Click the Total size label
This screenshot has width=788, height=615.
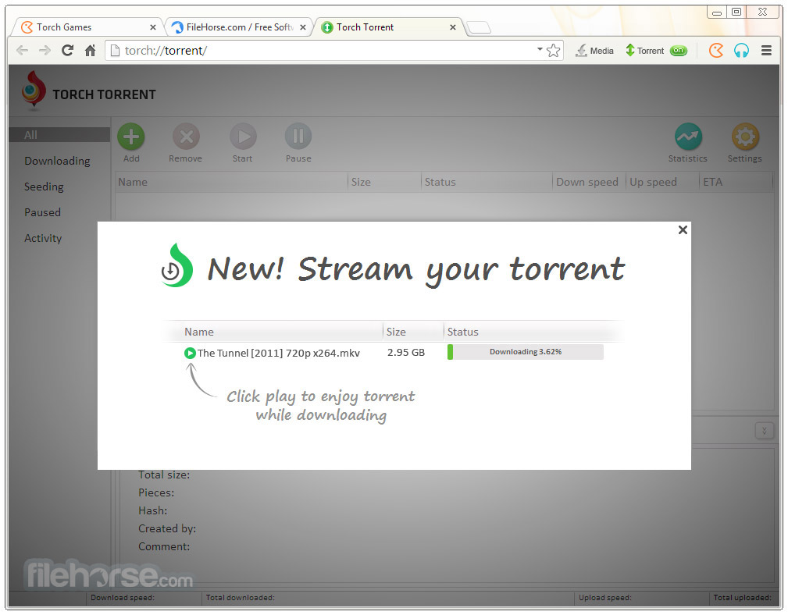coord(164,475)
